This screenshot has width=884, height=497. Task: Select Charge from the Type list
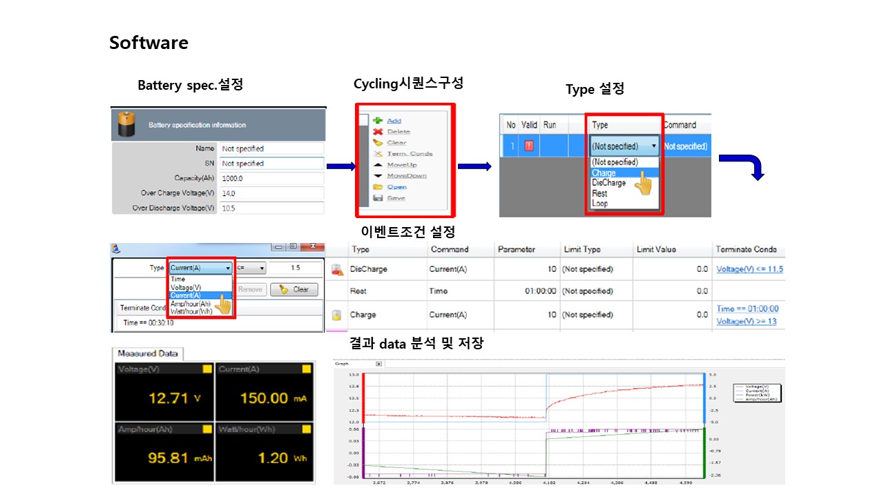[x=604, y=173]
